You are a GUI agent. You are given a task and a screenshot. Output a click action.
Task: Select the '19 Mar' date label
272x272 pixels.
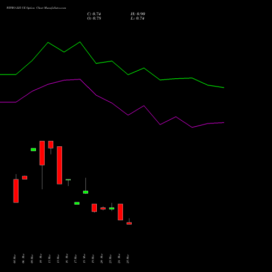pyautogui.click(x=93, y=259)
